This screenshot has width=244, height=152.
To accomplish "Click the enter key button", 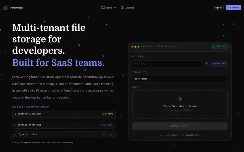I will [x=220, y=63].
